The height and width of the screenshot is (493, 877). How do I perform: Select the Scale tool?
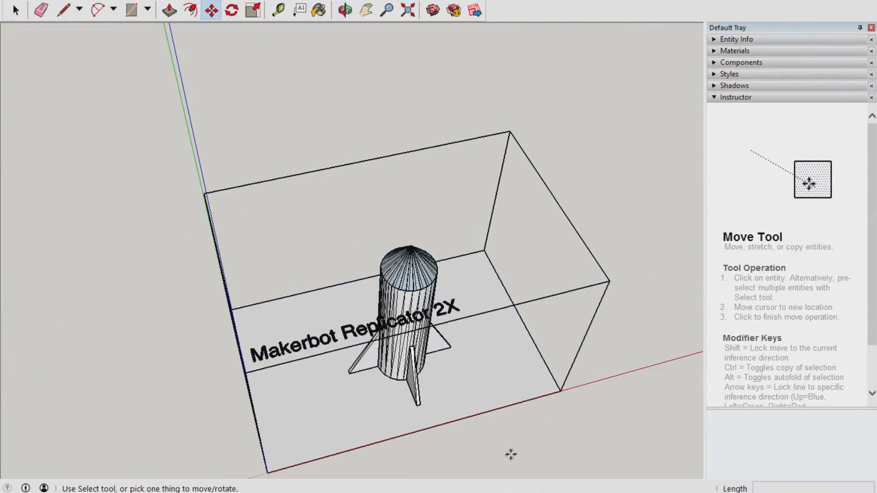(253, 10)
